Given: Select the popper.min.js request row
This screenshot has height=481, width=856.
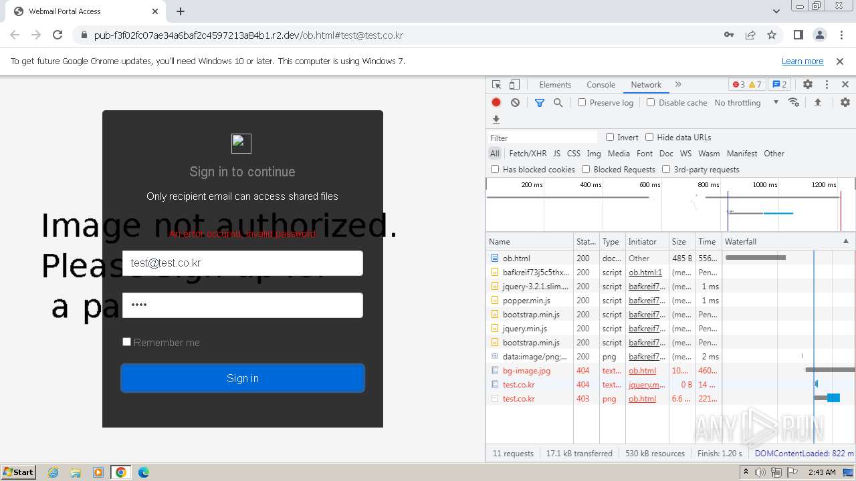Looking at the screenshot, I should pos(670,300).
